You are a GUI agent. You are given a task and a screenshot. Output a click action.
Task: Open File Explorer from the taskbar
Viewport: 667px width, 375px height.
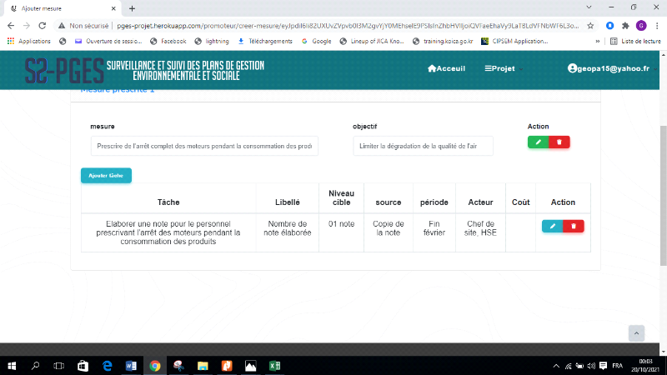point(203,366)
